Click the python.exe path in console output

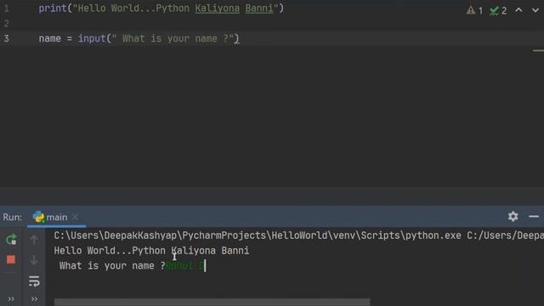pos(258,235)
